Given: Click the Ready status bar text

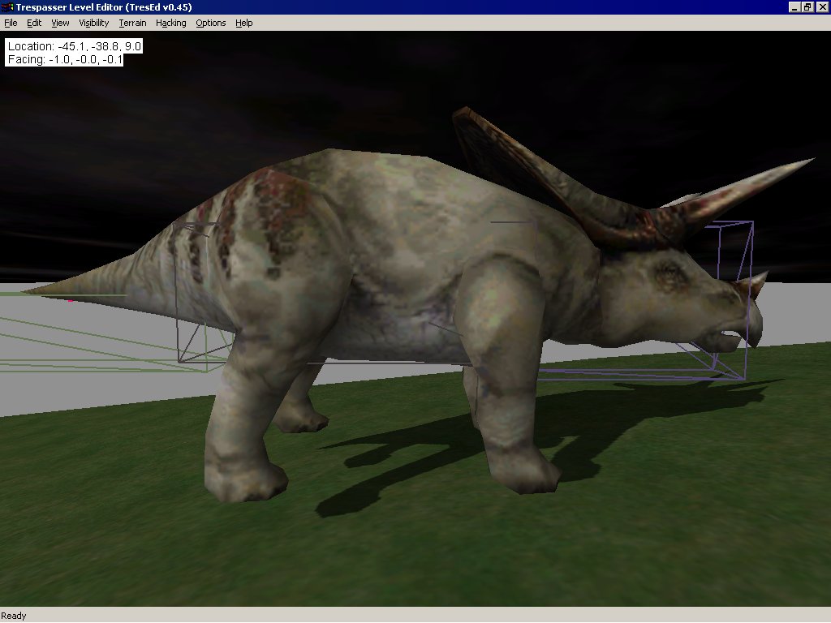Looking at the screenshot, I should tap(13, 616).
